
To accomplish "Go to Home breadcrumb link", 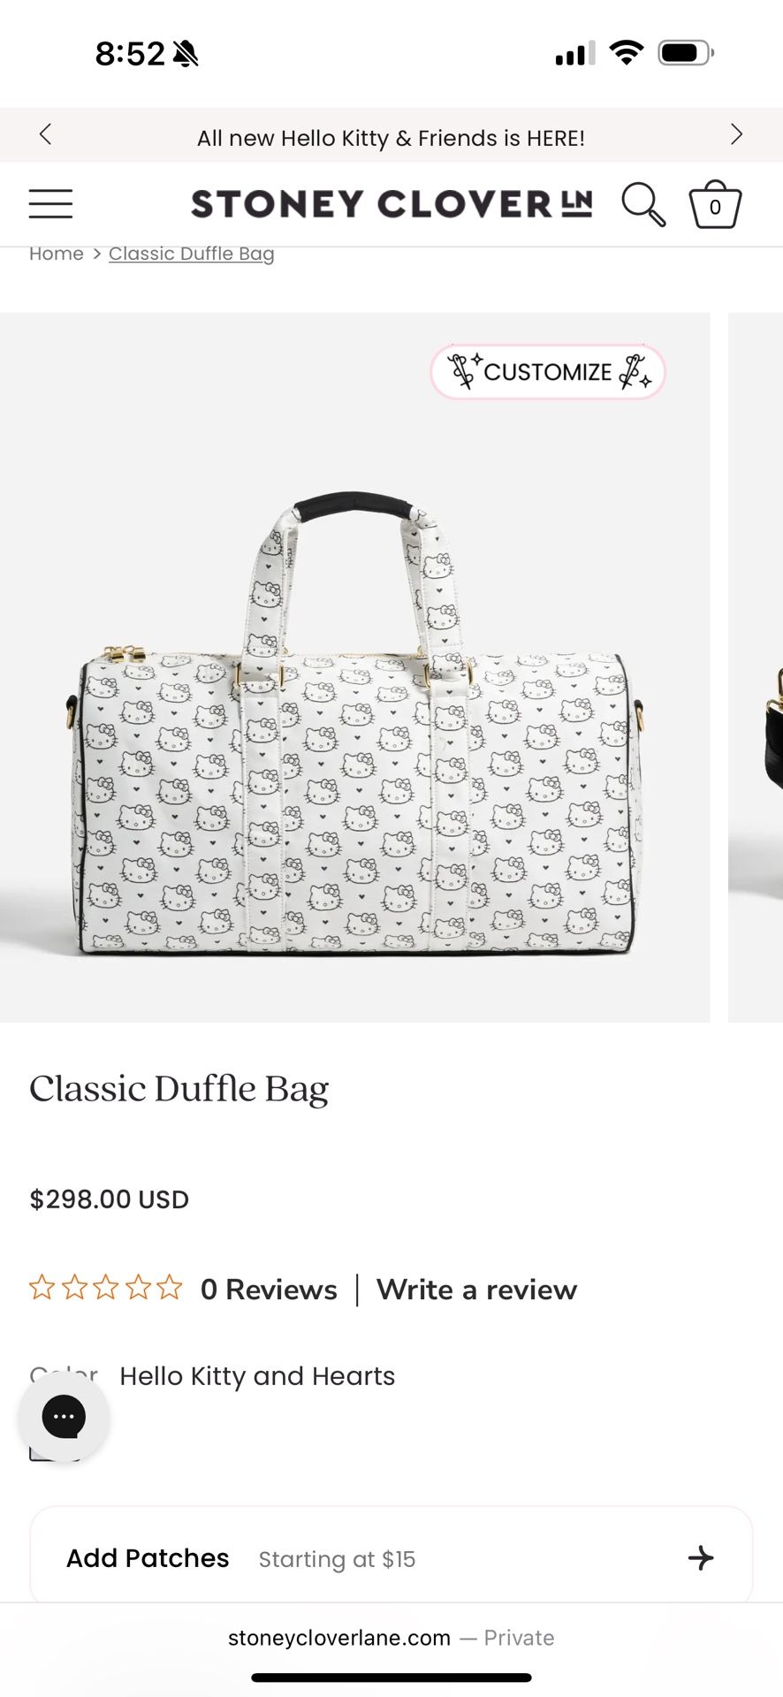I will pos(57,254).
